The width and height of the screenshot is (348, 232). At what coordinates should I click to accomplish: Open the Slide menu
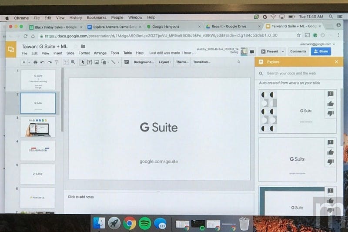70,53
